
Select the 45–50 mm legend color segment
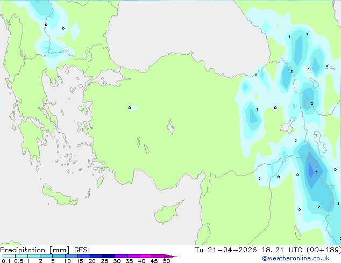158,256
